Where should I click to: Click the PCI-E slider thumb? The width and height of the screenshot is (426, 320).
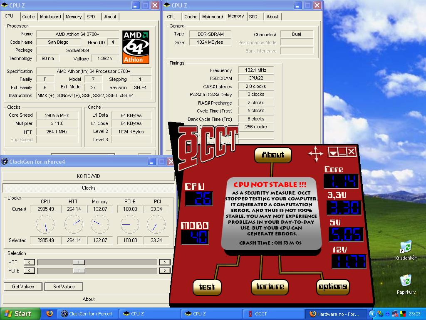[79, 270]
